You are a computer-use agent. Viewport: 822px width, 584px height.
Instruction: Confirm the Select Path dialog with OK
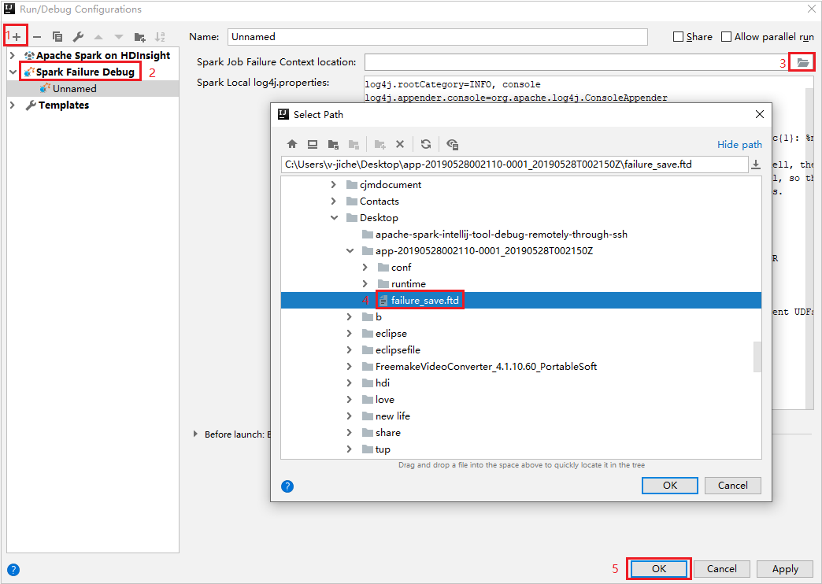pos(669,485)
